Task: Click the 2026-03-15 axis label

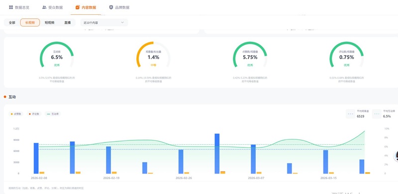Action: click(x=328, y=178)
